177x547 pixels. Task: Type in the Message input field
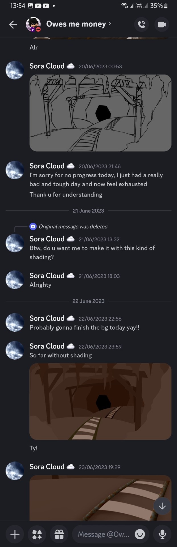pos(104,534)
